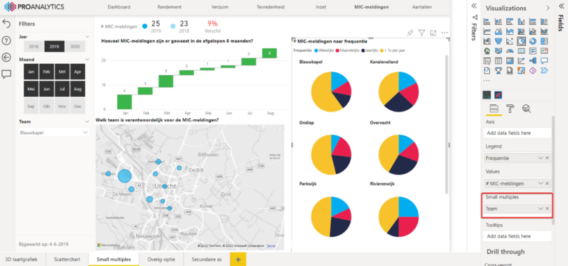Toggle the 2018 year slicer button
This screenshot has width=568, height=266.
[33, 46]
